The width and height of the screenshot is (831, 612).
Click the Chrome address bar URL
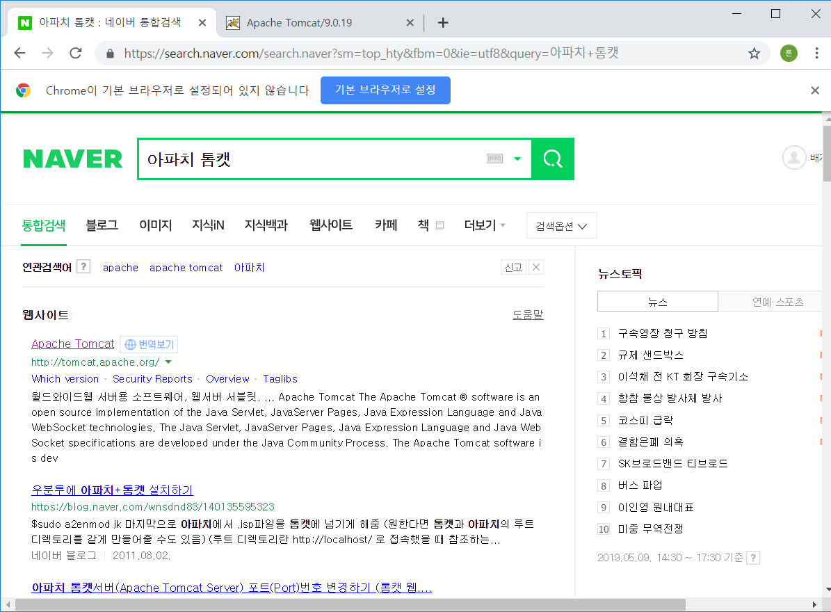point(371,53)
